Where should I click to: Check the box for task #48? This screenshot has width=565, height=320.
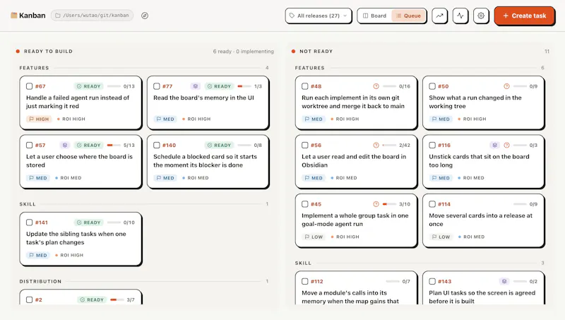(305, 86)
